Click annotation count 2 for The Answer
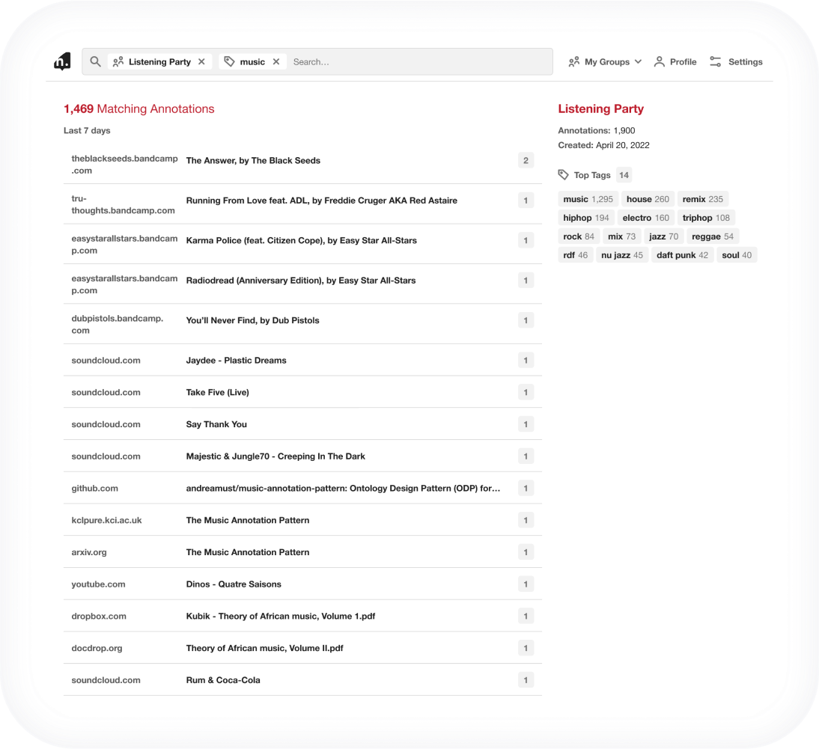 526,160
